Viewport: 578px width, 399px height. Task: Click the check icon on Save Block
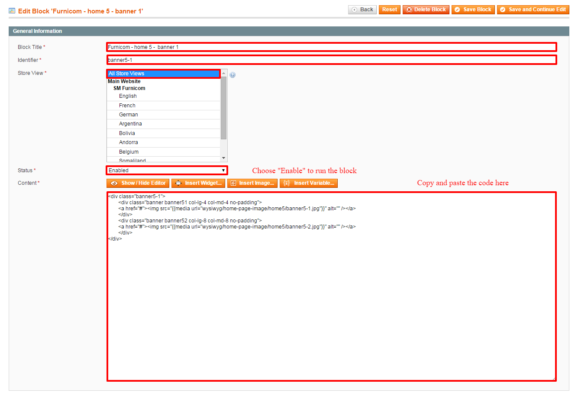(x=457, y=10)
